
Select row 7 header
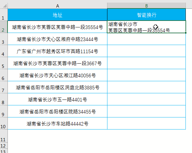4,87
